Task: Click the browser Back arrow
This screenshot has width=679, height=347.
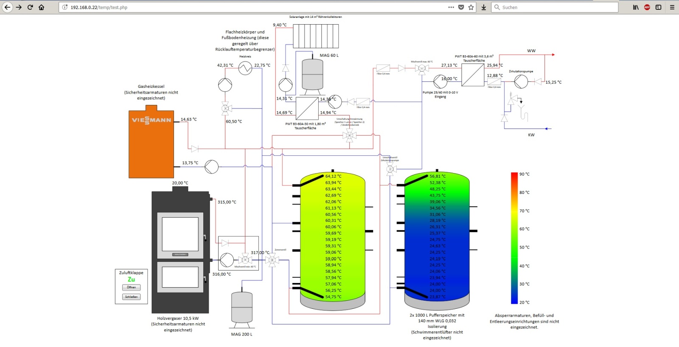Action: click(7, 7)
